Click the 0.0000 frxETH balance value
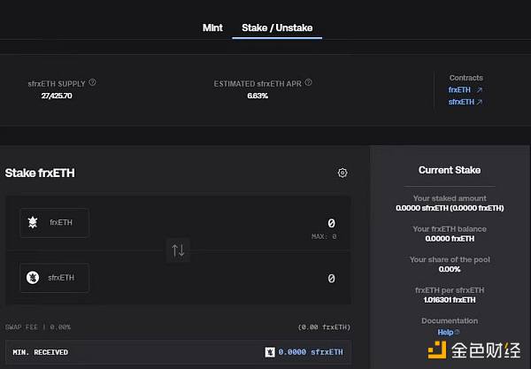The height and width of the screenshot is (369, 531). pyautogui.click(x=450, y=239)
